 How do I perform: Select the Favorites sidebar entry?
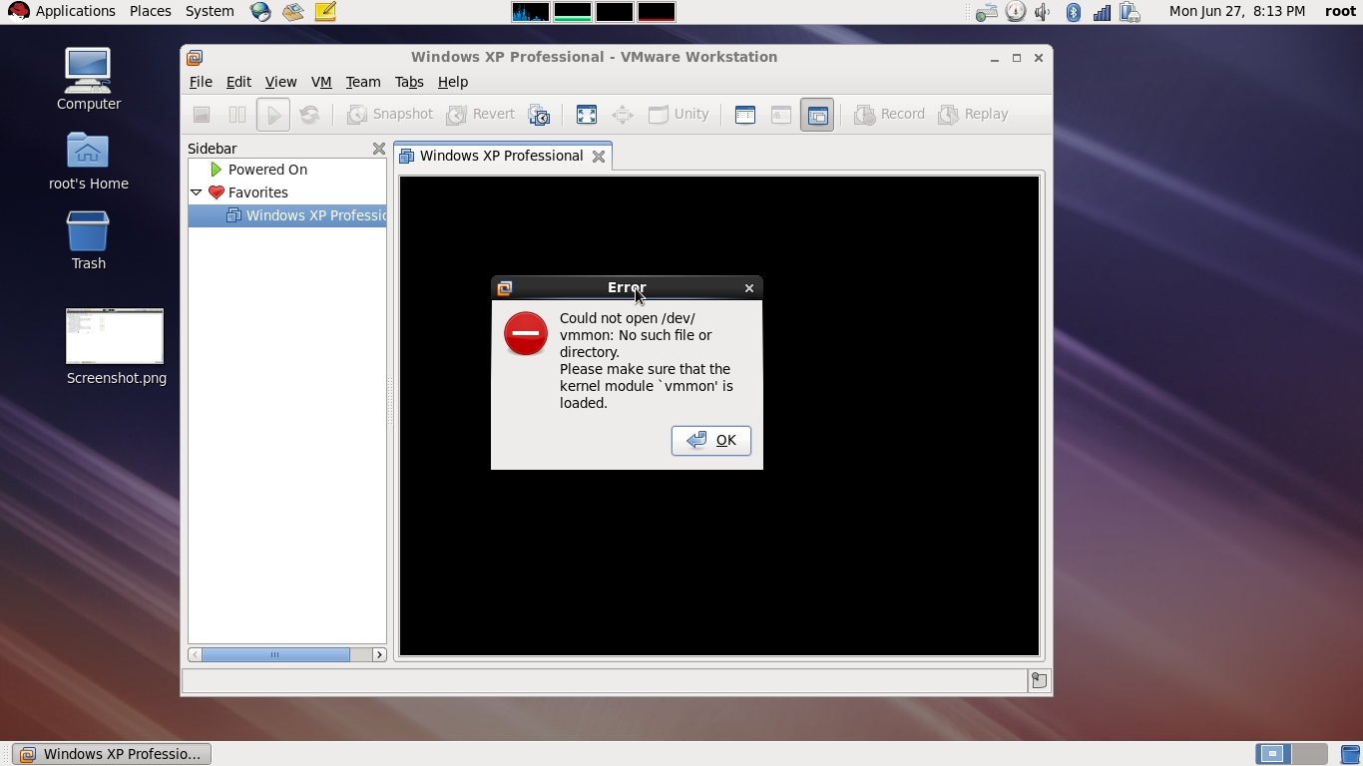pos(257,192)
